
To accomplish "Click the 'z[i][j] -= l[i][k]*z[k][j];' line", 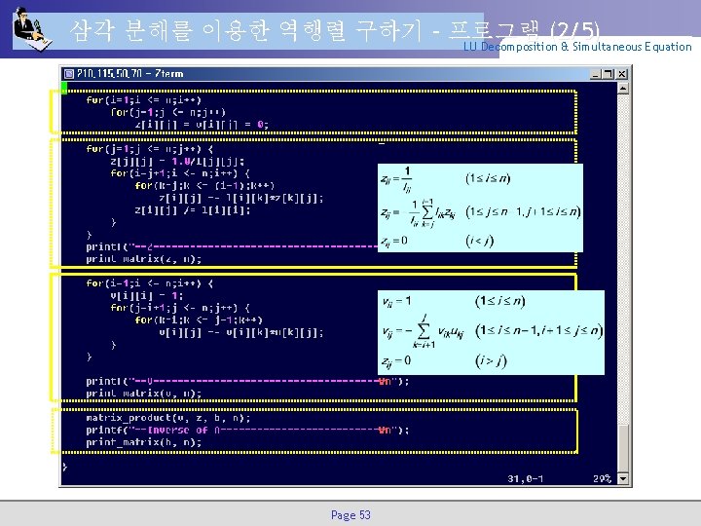I will tap(241, 198).
